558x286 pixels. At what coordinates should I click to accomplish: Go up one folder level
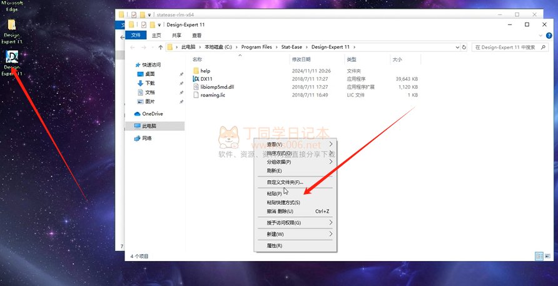pos(161,47)
